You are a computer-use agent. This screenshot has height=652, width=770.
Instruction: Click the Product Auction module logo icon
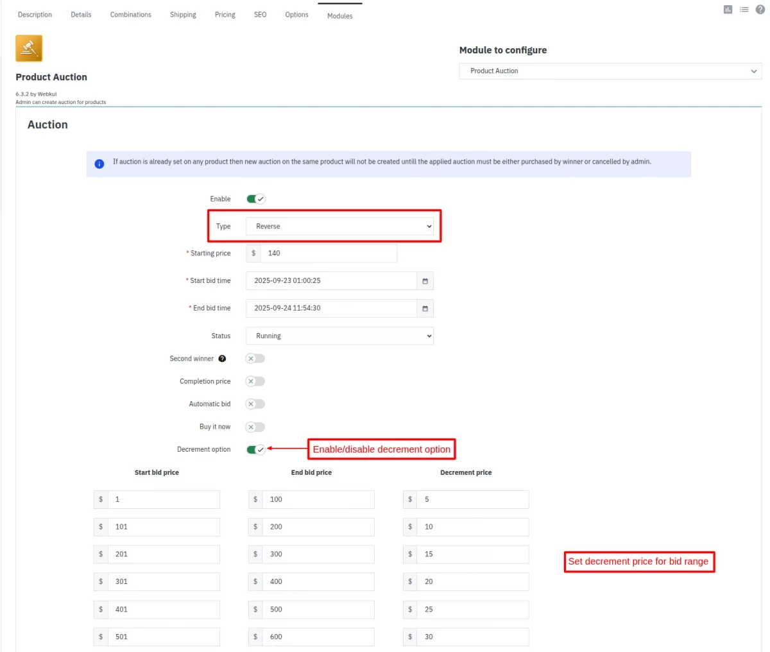[29, 49]
